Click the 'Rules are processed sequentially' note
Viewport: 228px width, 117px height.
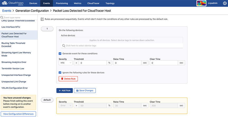click(106, 19)
